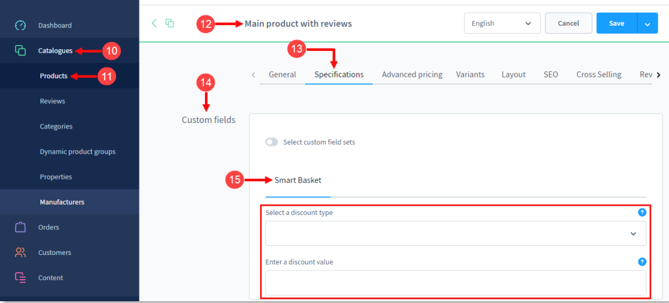669x303 pixels.
Task: Click the Orders bag icon
Action: point(20,227)
